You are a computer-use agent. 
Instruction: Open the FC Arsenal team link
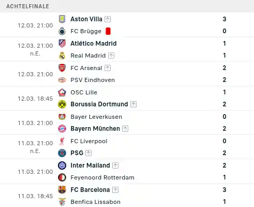coord(86,68)
